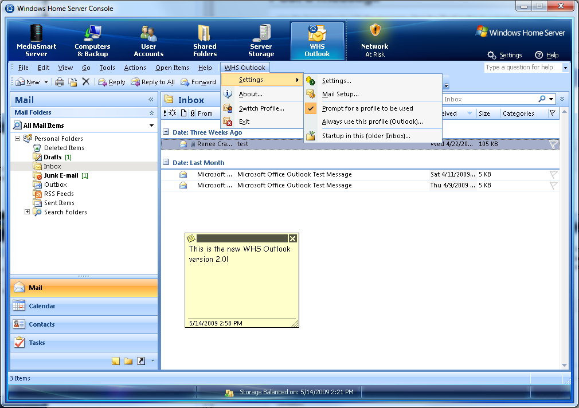Open the Actions menu
579x408 pixels.
tap(135, 68)
